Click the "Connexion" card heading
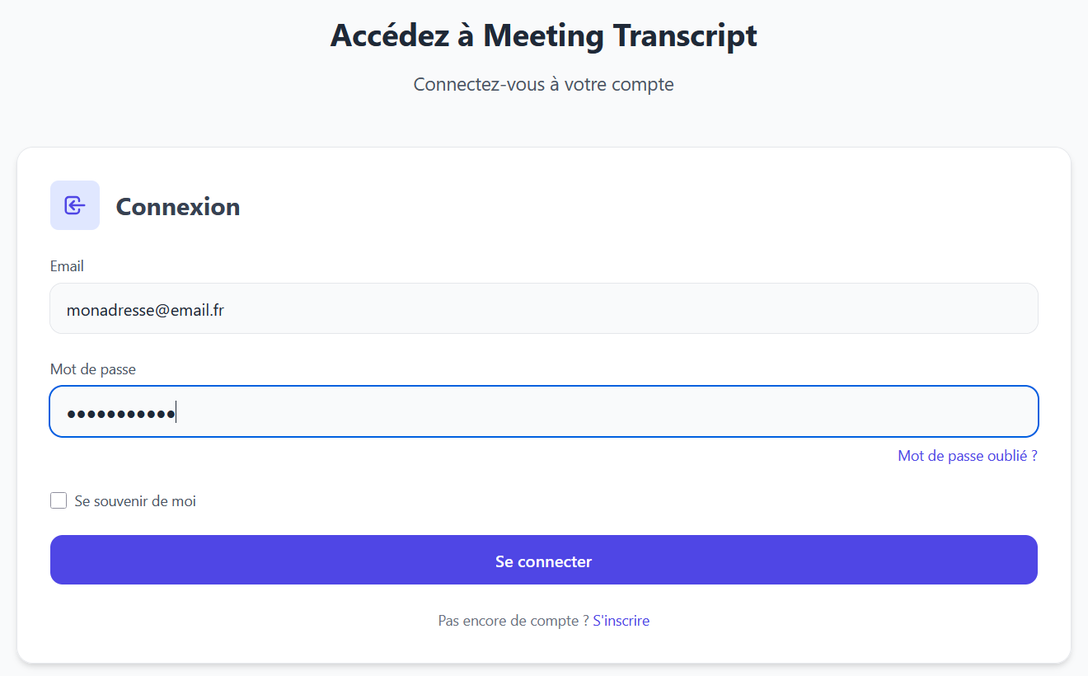 178,206
